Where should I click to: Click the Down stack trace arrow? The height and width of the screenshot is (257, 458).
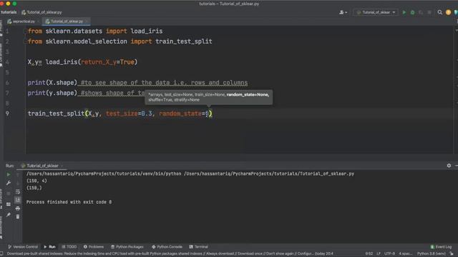(18, 183)
